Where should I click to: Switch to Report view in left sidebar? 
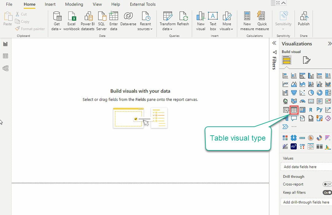pyautogui.click(x=6, y=44)
